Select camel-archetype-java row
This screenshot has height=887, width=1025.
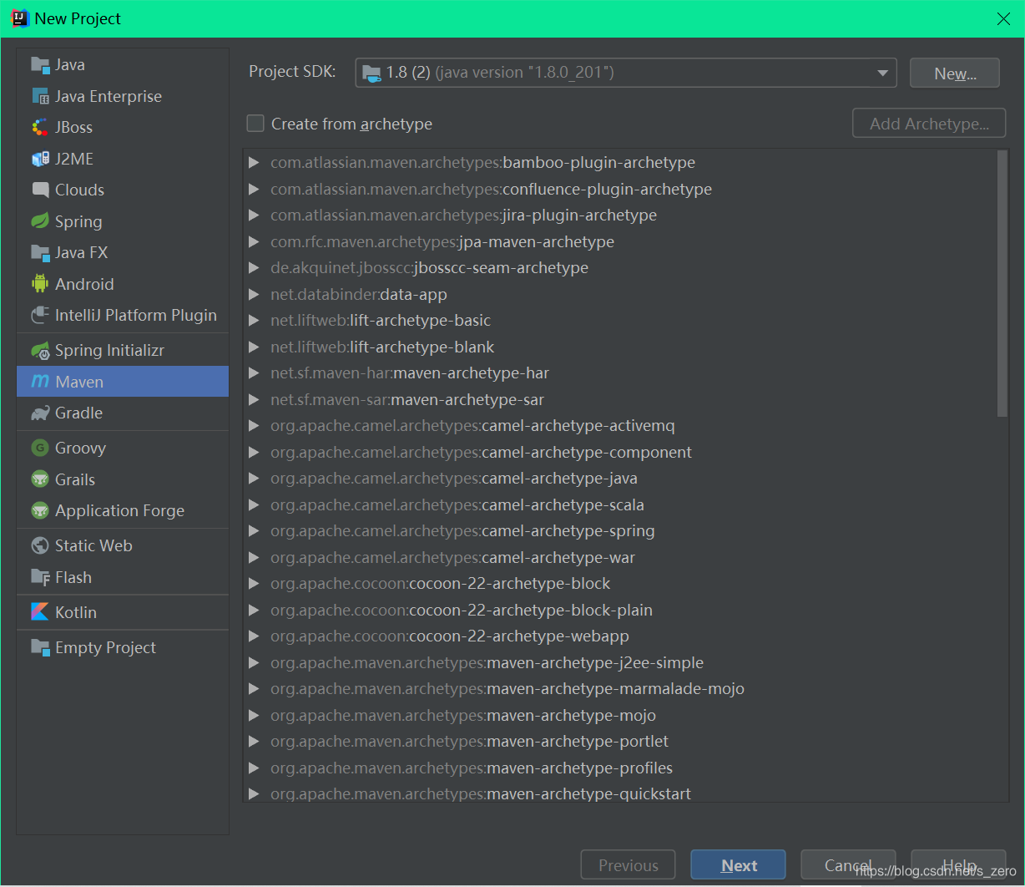point(625,479)
